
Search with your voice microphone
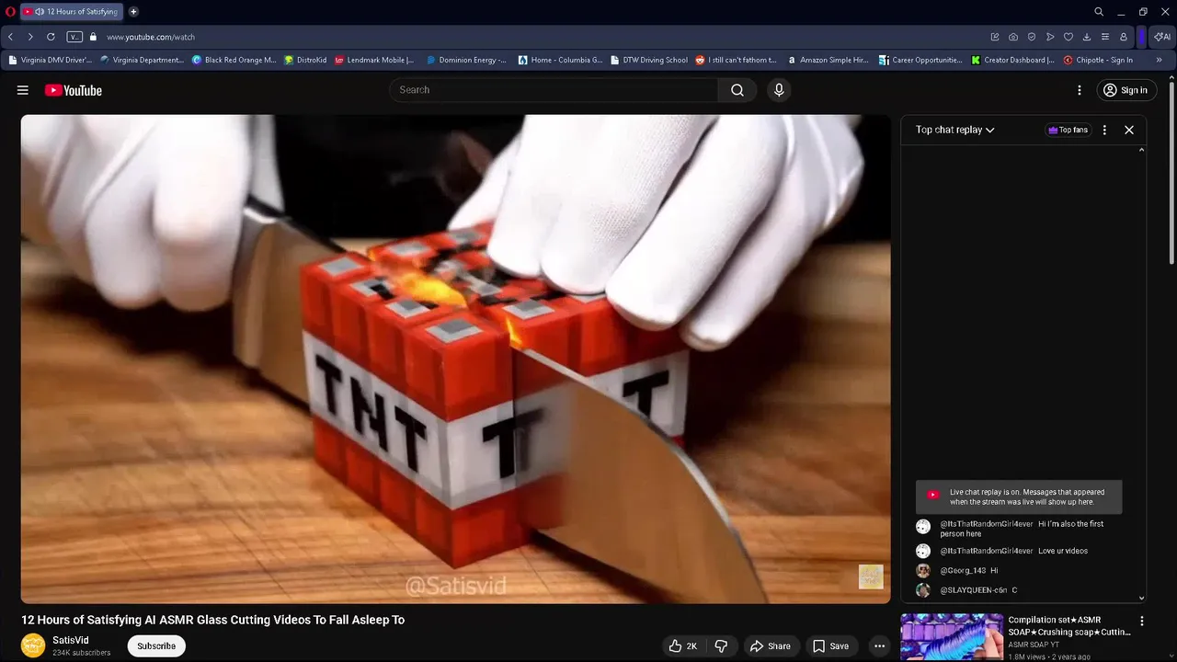coord(779,90)
